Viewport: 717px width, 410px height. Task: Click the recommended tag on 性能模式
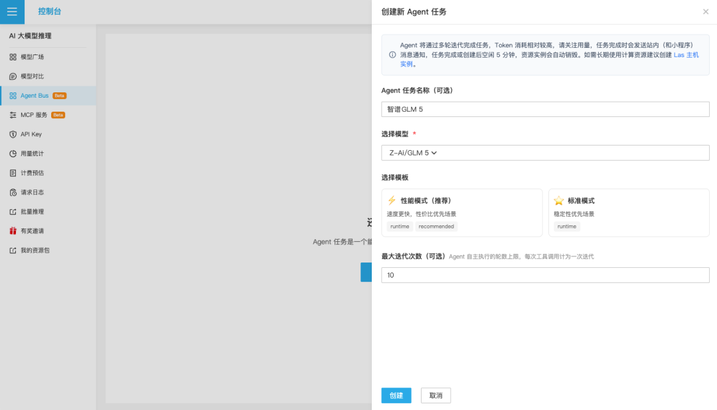pos(436,227)
